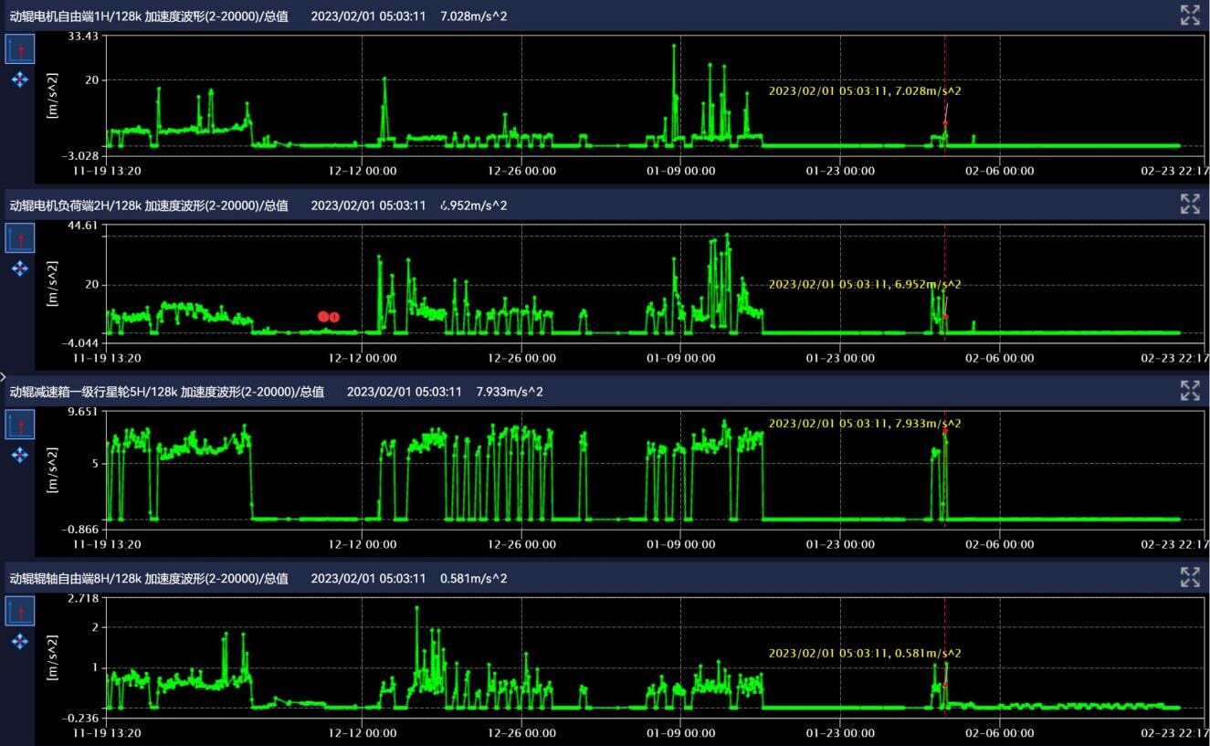
Task: Toggle cursor marker mode on 动辊电机负荷端2H chart
Action: tap(20, 238)
